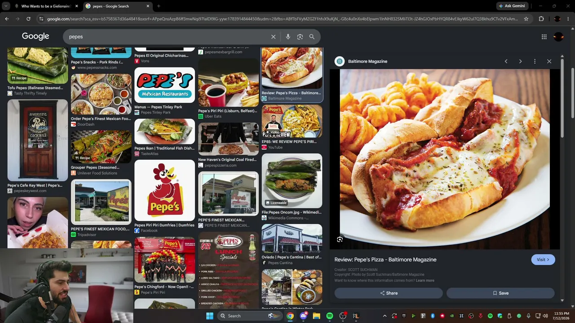This screenshot has height=323, width=575.
Task: Open the Pepes Oncom Wikimedia image
Action: pyautogui.click(x=292, y=181)
